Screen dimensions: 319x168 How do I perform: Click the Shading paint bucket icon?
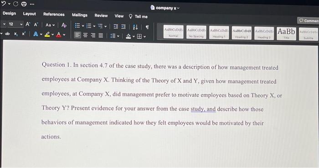pyautogui.click(x=129, y=36)
